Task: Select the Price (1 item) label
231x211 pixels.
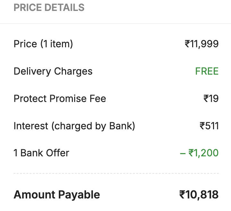Action: click(x=43, y=44)
